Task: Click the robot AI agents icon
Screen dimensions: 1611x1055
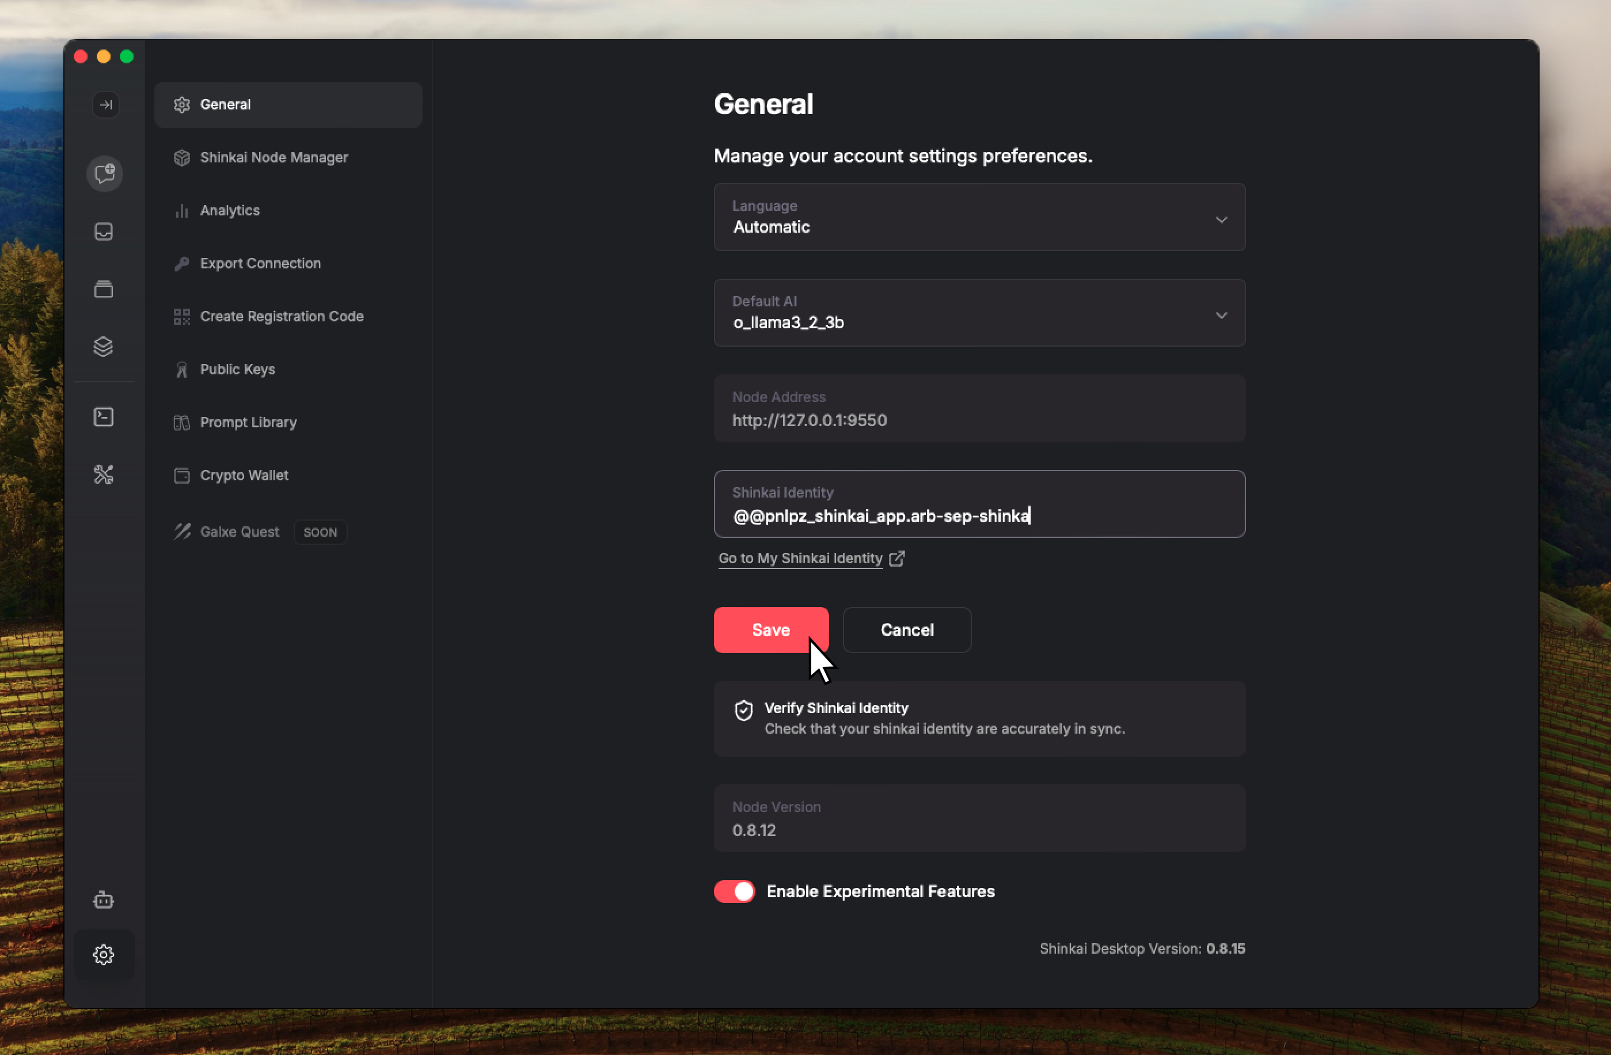Action: pos(104,900)
